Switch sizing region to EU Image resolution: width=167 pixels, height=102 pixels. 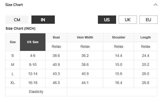[x=149, y=20]
